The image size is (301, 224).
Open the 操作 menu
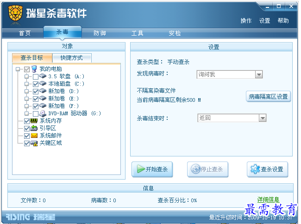246,20
